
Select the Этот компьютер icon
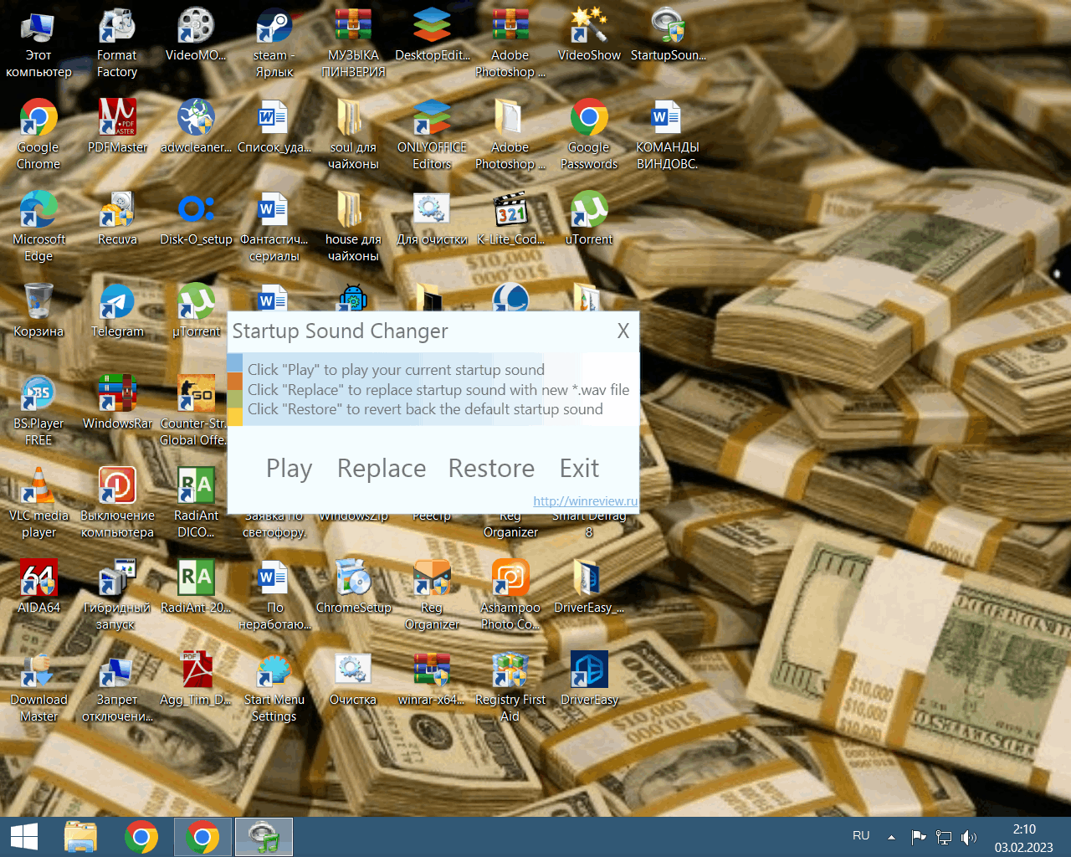[38, 44]
